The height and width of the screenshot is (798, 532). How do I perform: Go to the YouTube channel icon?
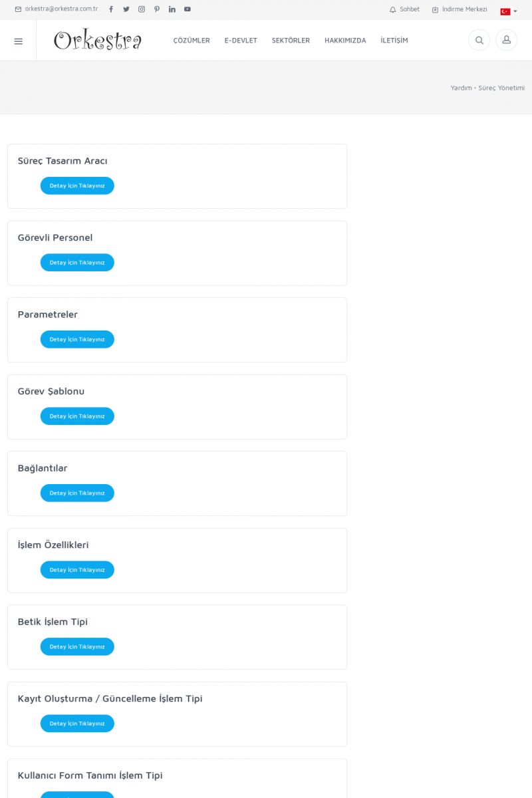tap(188, 9)
